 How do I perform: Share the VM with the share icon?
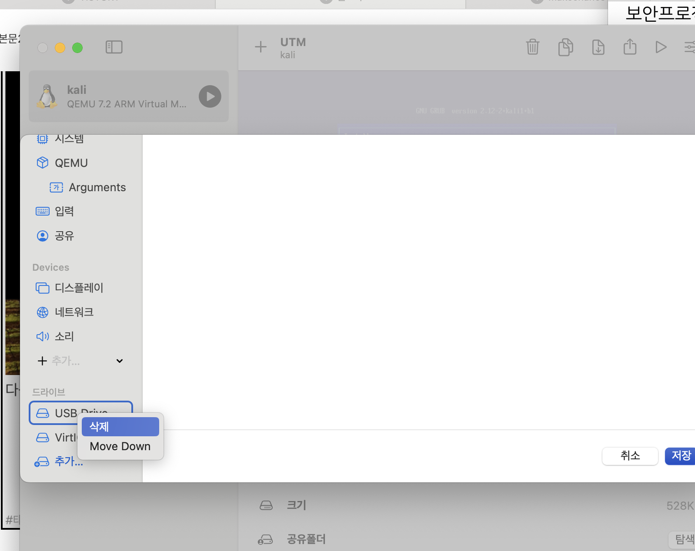click(x=630, y=46)
